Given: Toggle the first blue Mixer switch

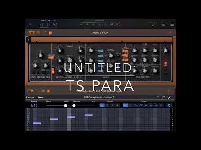Looking at the screenshot, I should pyautogui.click(x=100, y=50).
